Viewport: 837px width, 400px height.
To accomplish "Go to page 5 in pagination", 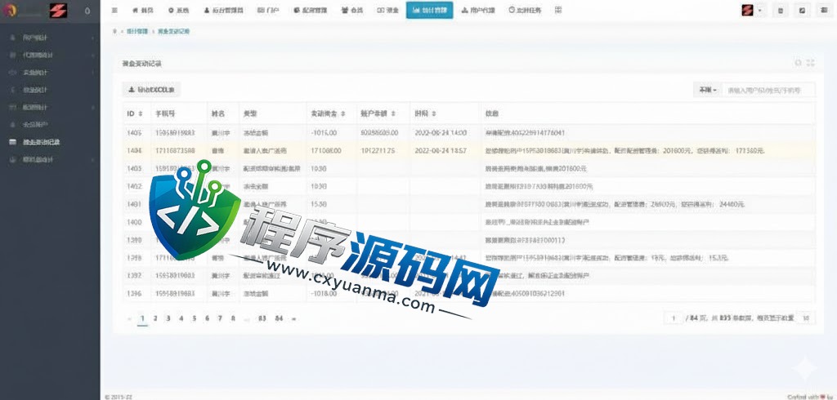I will (195, 318).
